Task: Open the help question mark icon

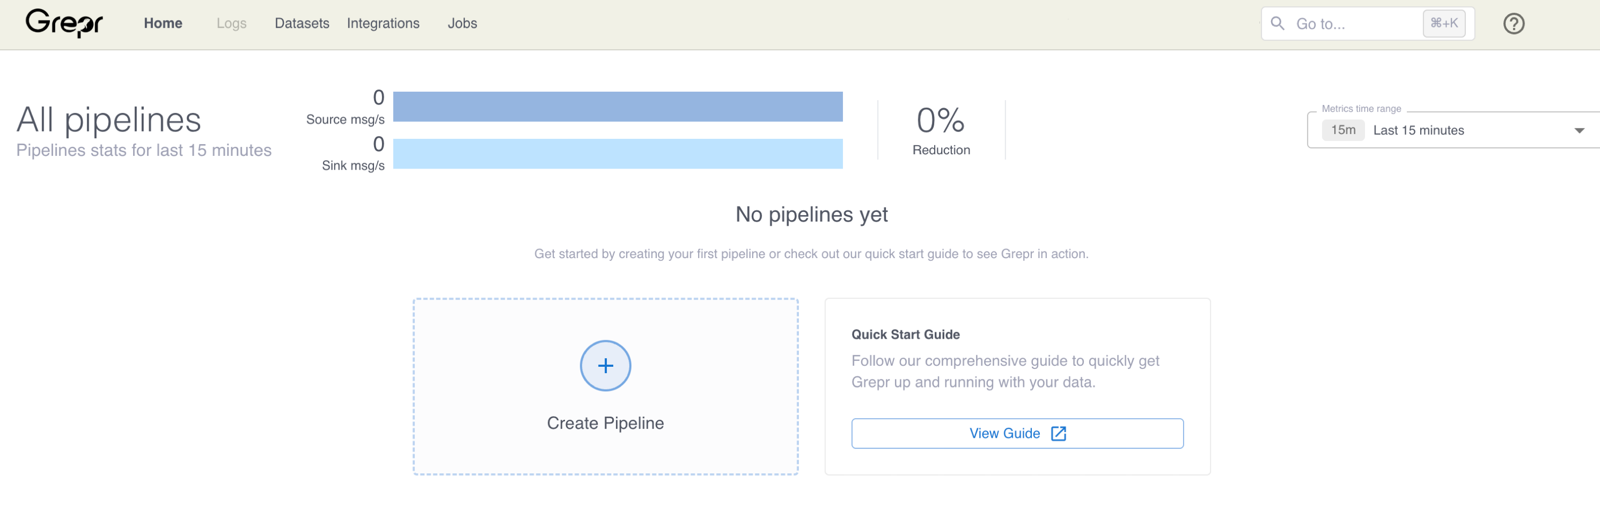Action: point(1514,23)
